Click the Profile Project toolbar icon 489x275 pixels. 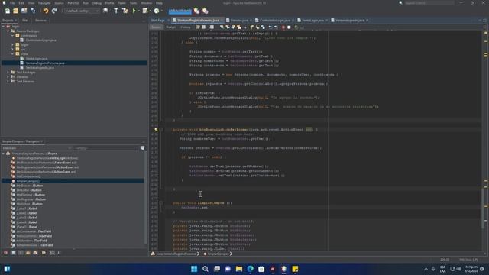tap(157, 11)
